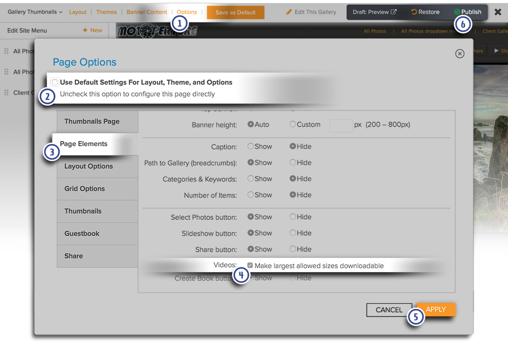Close the Page Options dialog
Screen dimensions: 508x344
pos(460,53)
